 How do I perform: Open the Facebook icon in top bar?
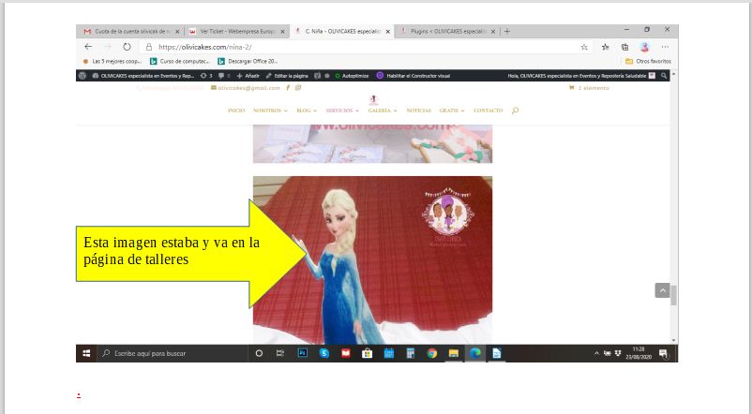click(288, 88)
